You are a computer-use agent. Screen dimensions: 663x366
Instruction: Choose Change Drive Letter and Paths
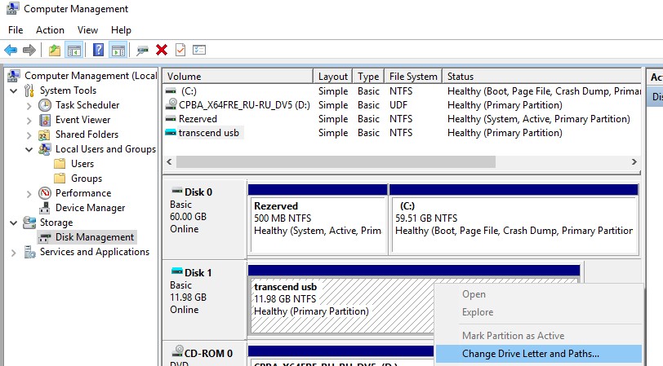pyautogui.click(x=531, y=354)
